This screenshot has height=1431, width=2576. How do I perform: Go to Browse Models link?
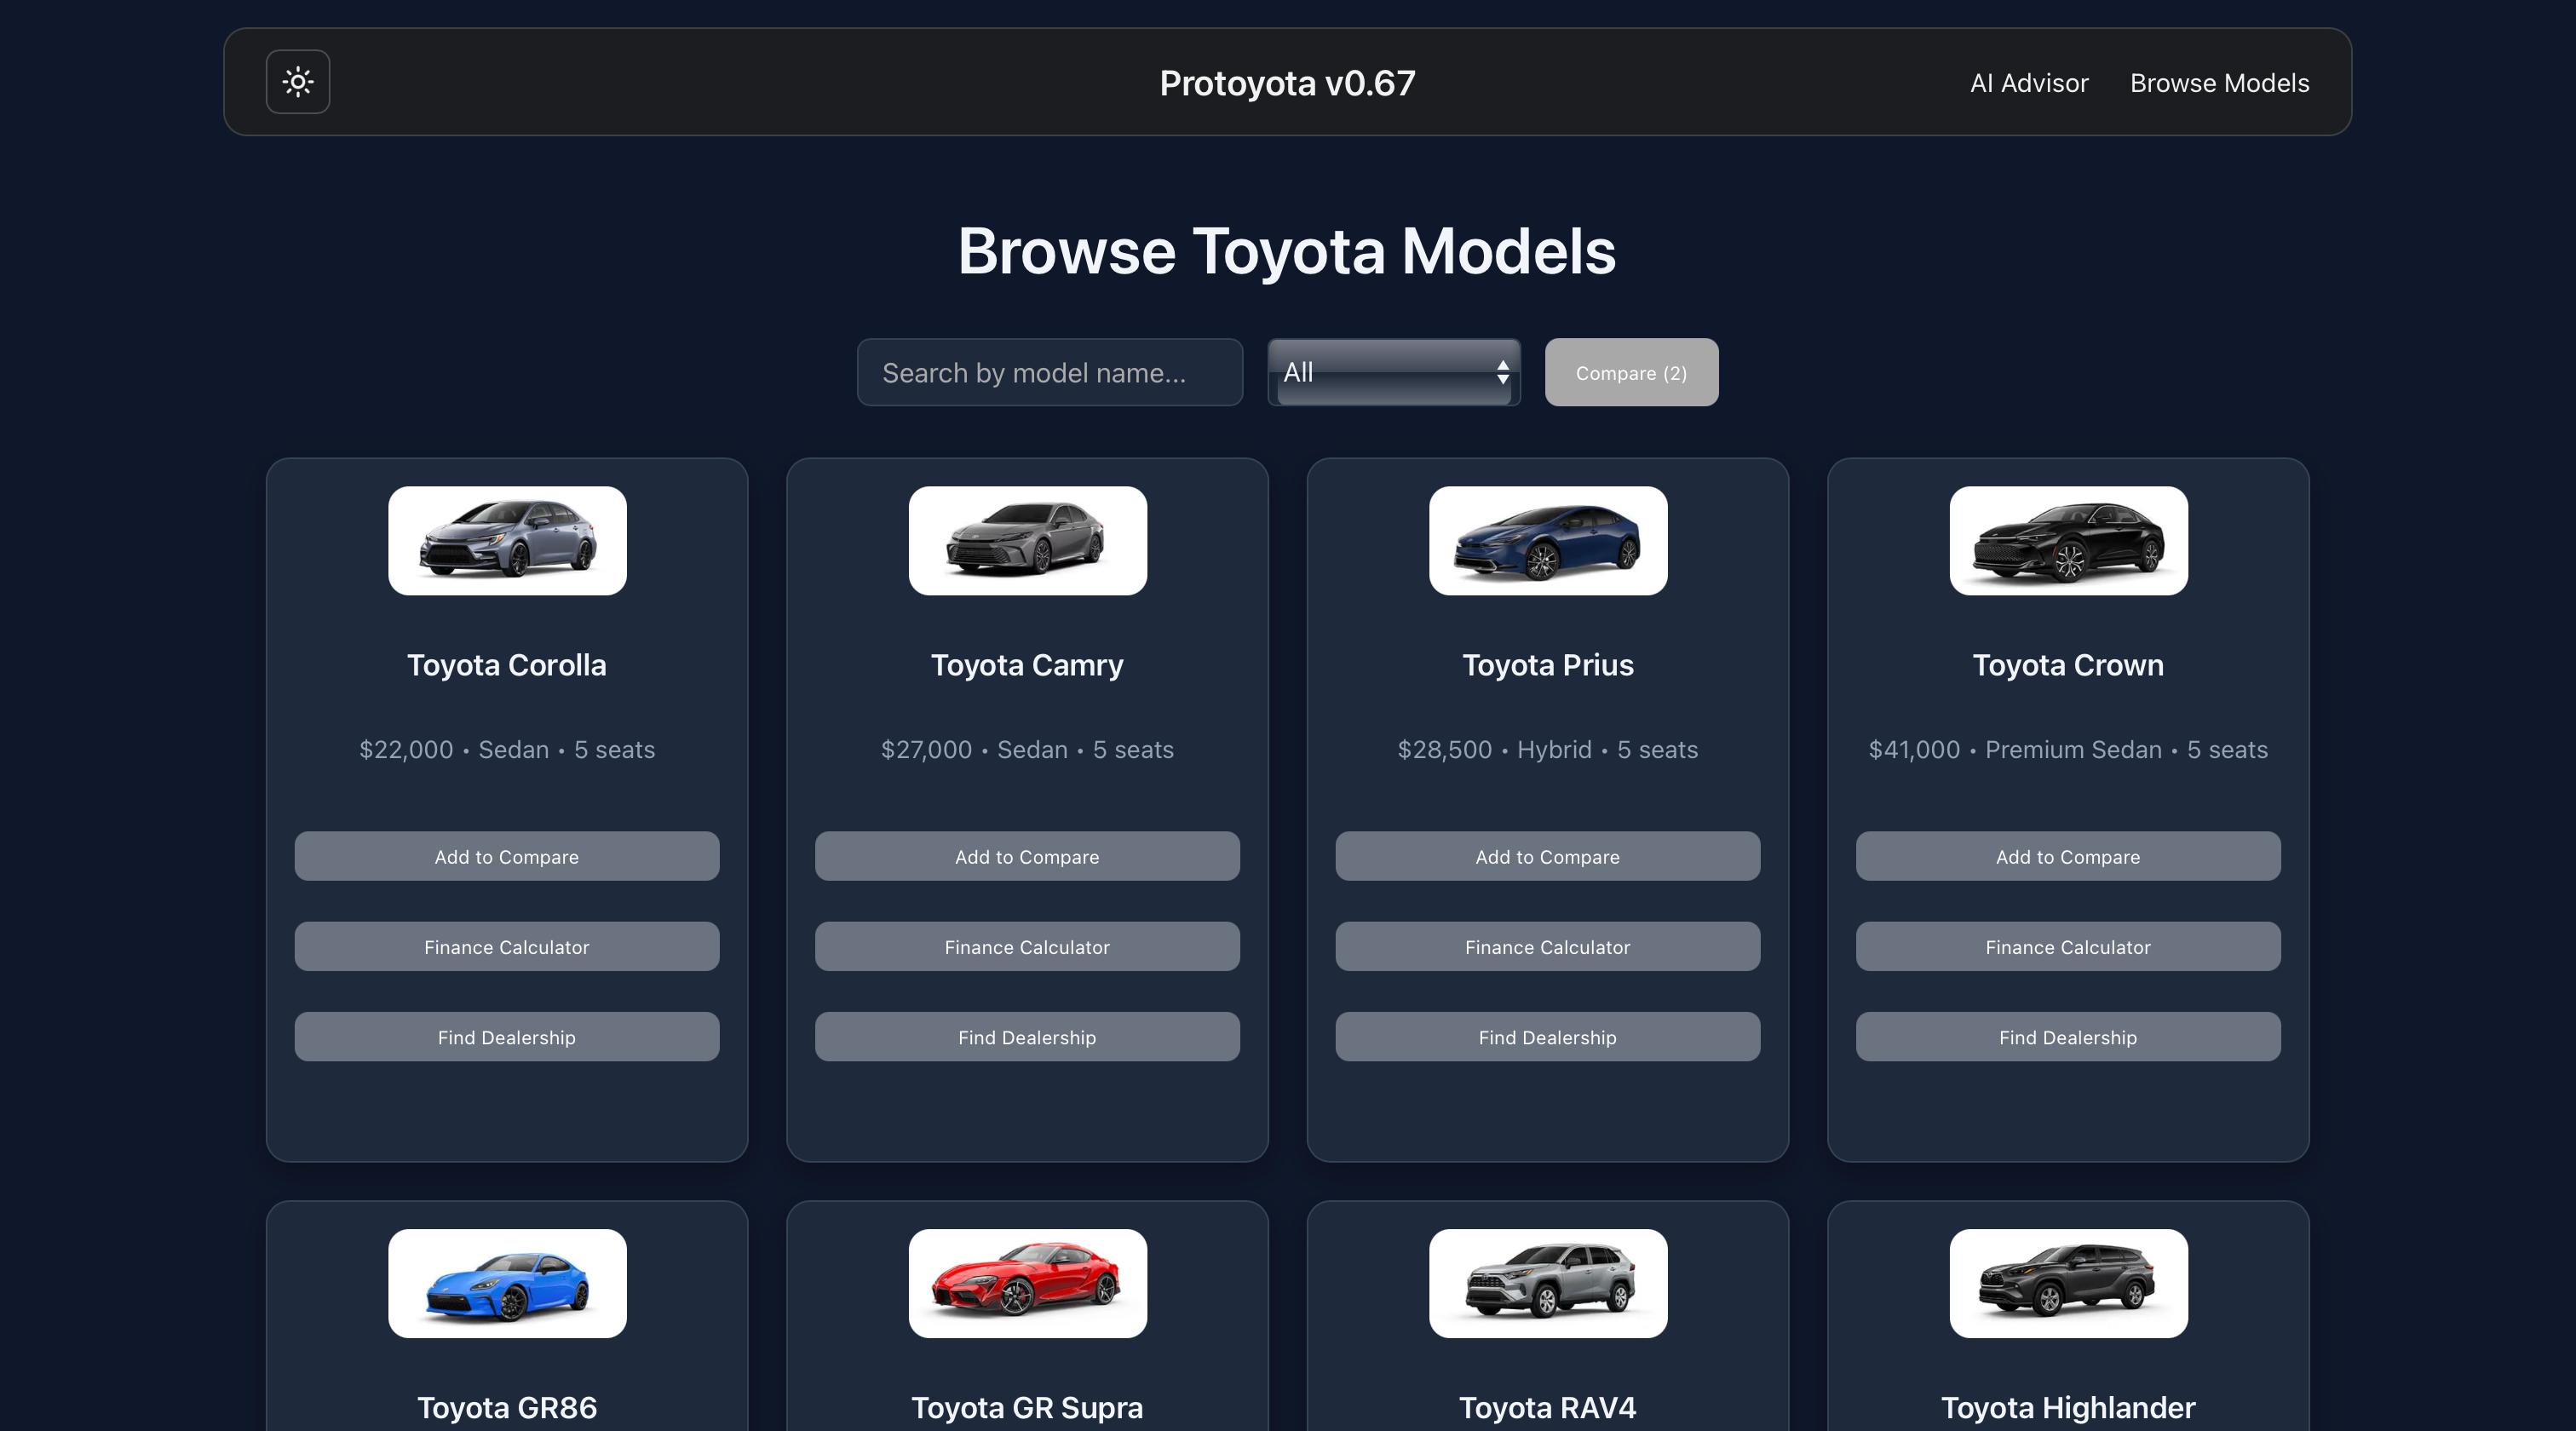[x=2219, y=83]
